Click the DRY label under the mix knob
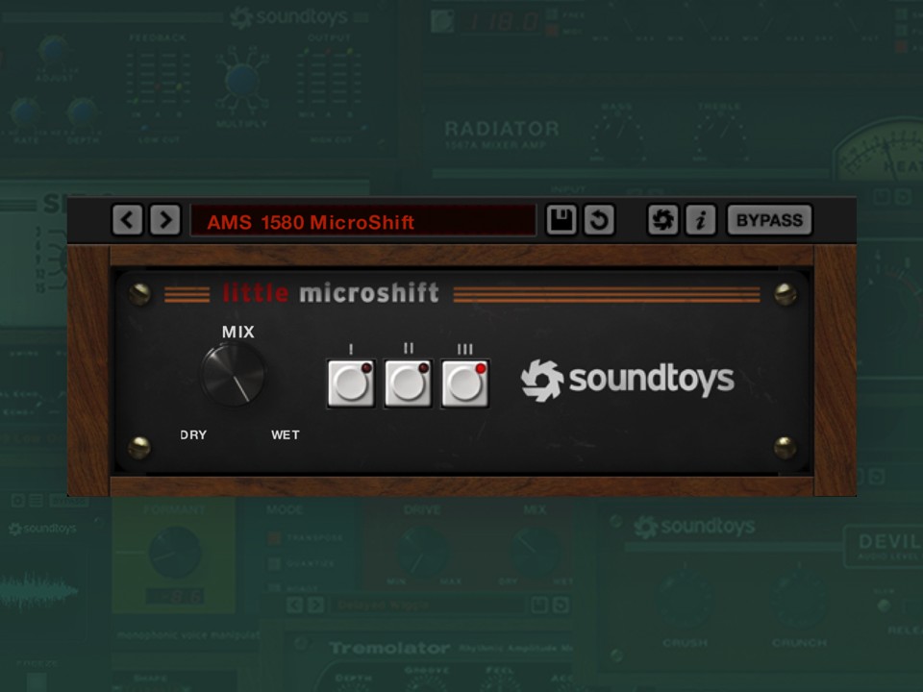The width and height of the screenshot is (923, 692). coord(194,434)
